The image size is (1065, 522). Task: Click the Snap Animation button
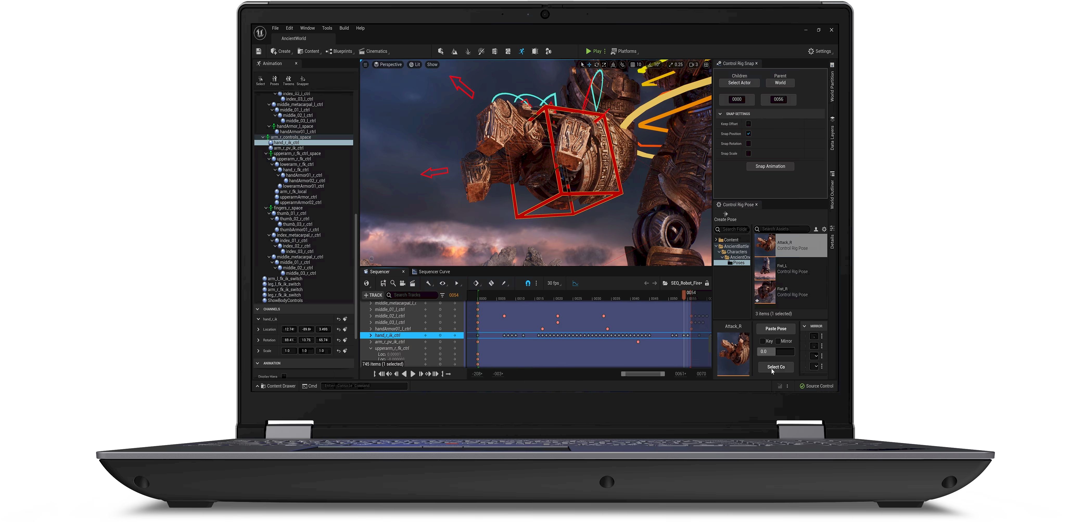pyautogui.click(x=770, y=166)
